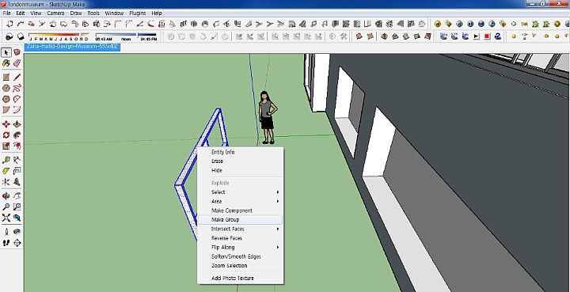
Task: Select the Offset tool
Action: [17, 146]
